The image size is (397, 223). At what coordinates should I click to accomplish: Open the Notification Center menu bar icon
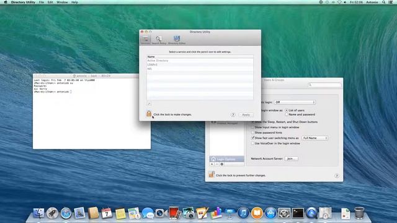click(x=391, y=2)
